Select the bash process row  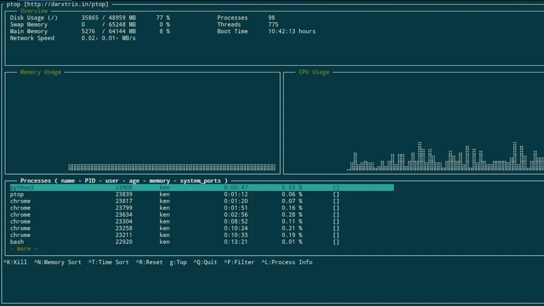pos(17,242)
